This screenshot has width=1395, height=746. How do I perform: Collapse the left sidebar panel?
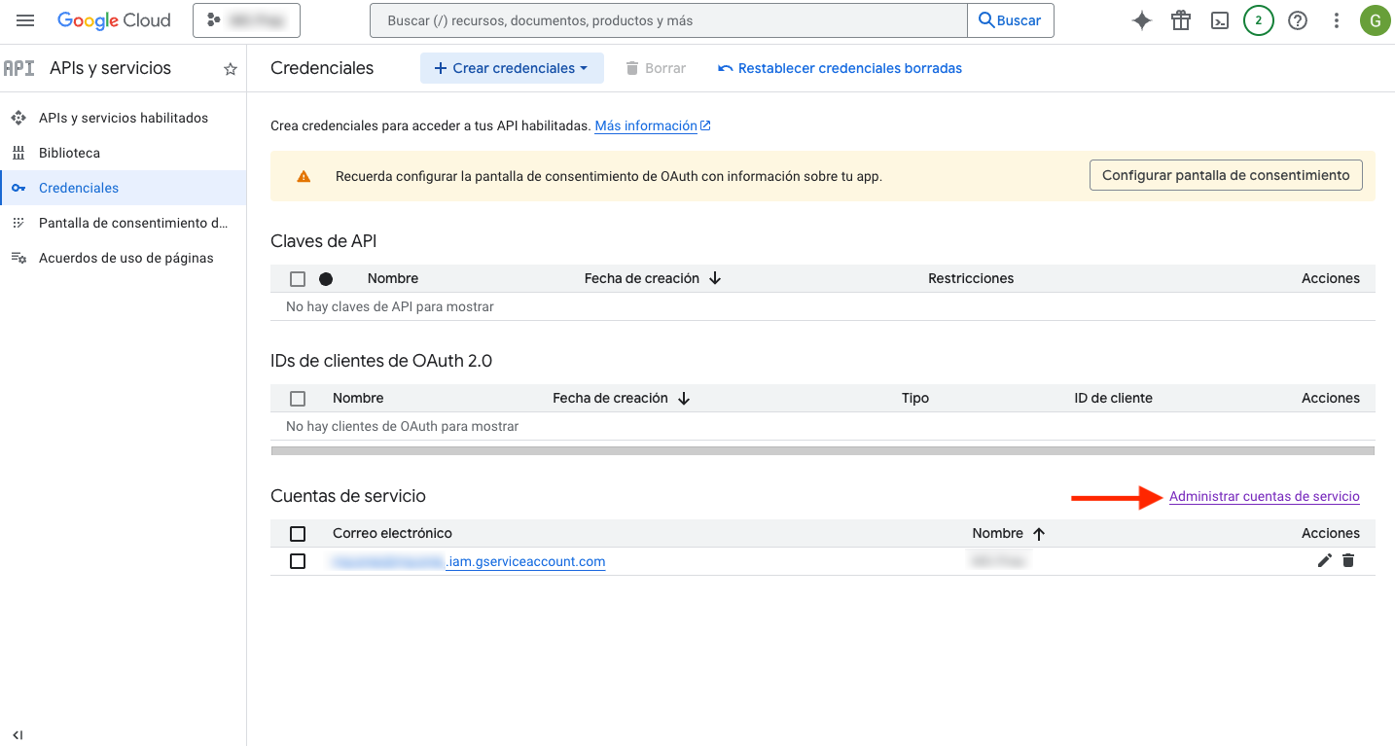coord(18,734)
